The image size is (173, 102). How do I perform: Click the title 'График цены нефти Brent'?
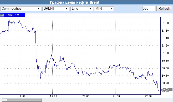(75, 2)
